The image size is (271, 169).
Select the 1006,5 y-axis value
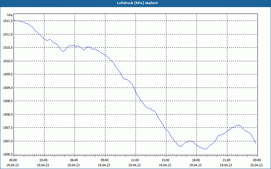click(8, 154)
